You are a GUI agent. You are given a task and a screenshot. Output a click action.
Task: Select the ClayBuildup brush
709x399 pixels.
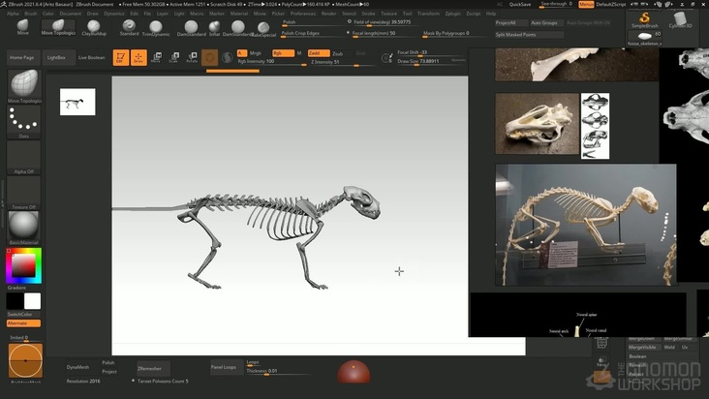(94, 27)
